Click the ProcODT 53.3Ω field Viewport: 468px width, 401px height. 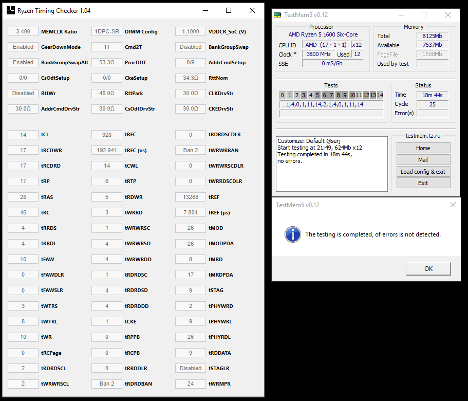point(107,62)
